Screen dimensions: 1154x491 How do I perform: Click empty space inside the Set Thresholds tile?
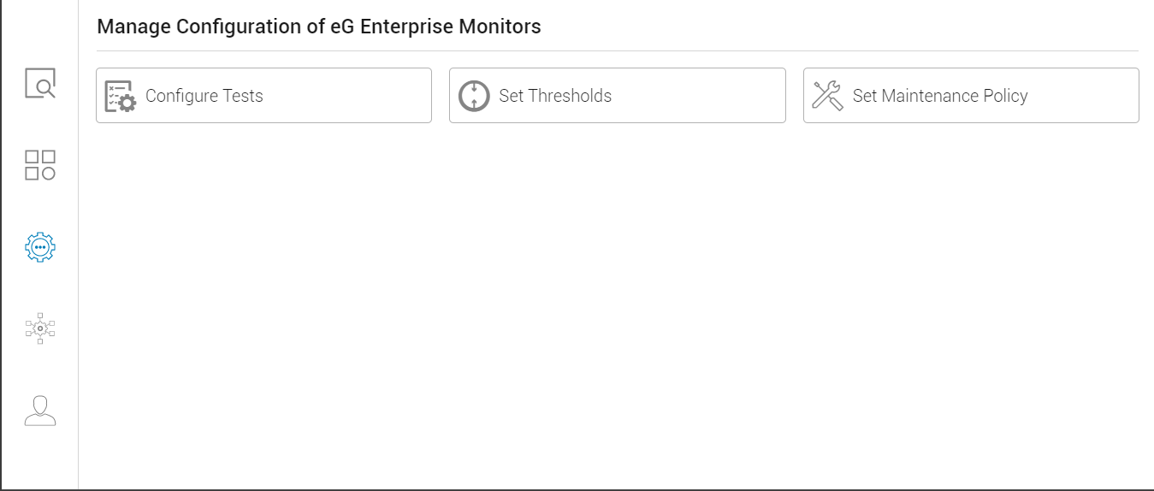click(701, 96)
